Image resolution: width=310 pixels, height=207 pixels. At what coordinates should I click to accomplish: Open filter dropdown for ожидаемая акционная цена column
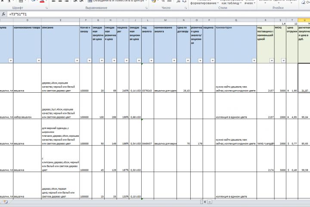tap(139, 61)
